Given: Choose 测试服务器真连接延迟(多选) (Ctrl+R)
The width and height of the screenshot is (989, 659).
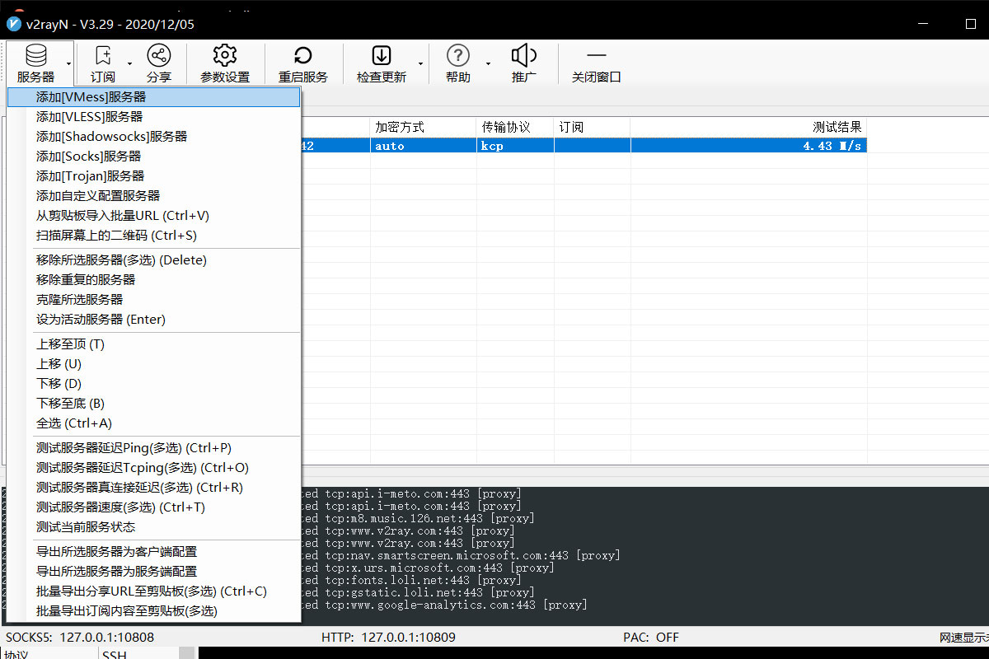Looking at the screenshot, I should [153, 488].
